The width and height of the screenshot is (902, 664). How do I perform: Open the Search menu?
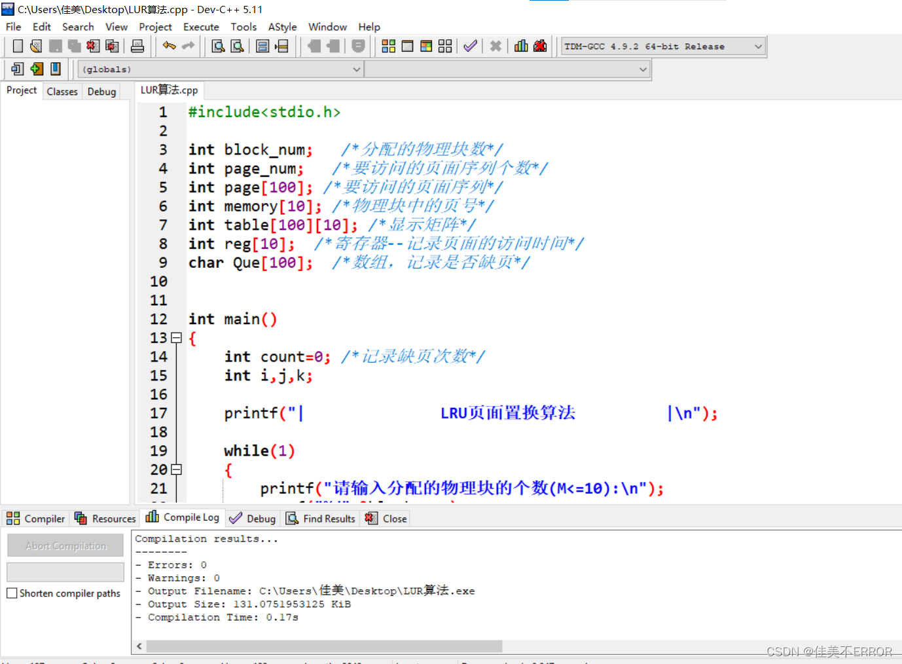tap(78, 27)
